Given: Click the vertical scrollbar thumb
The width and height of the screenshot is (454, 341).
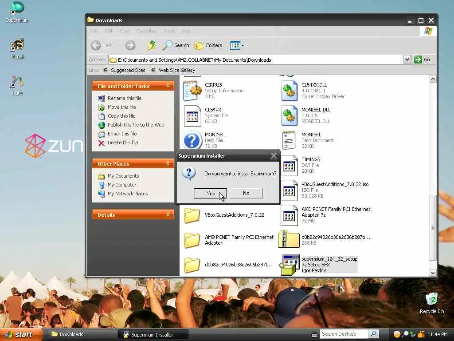Looking at the screenshot, I should pos(433,227).
